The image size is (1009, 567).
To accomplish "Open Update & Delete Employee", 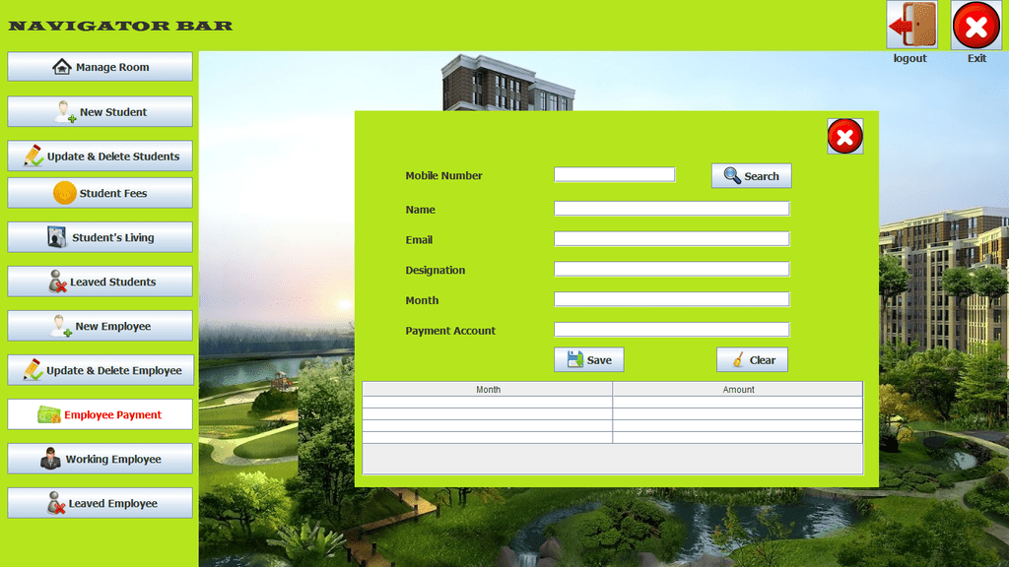I will [101, 370].
